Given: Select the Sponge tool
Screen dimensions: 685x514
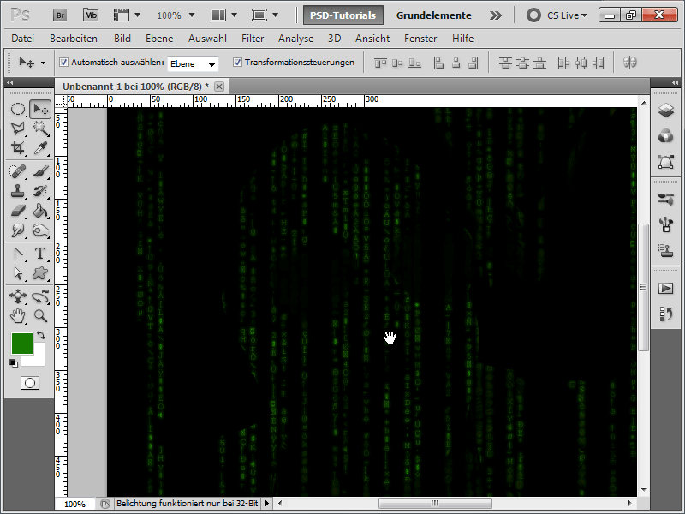Looking at the screenshot, I should coord(40,230).
